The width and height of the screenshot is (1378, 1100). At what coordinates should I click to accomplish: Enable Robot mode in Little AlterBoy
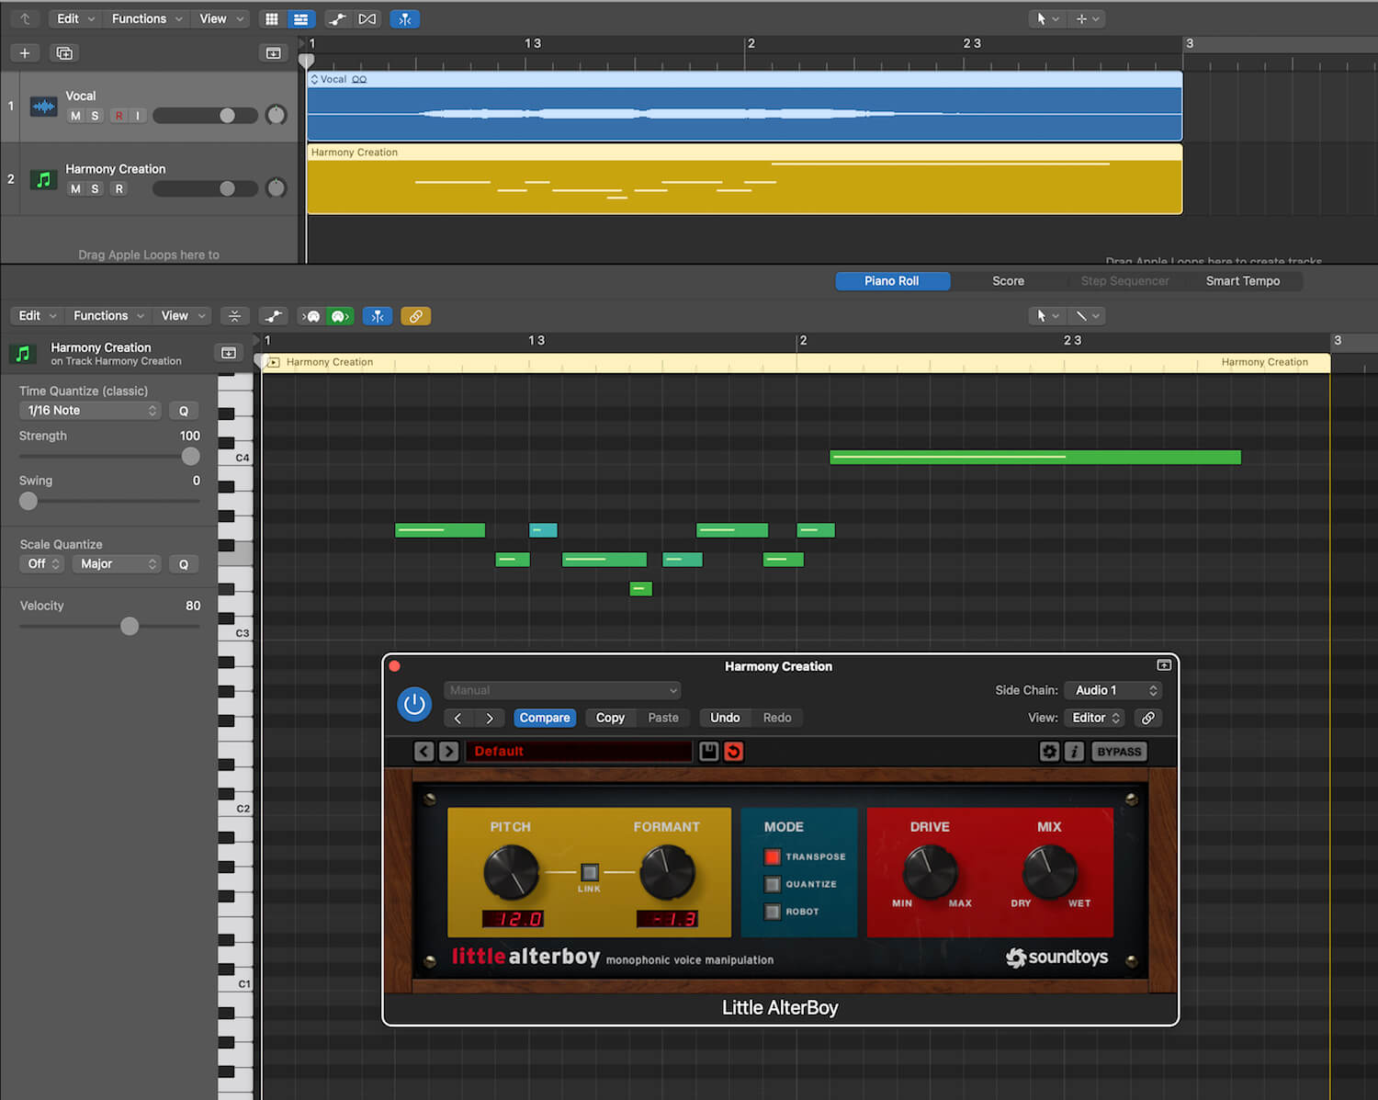pyautogui.click(x=773, y=912)
